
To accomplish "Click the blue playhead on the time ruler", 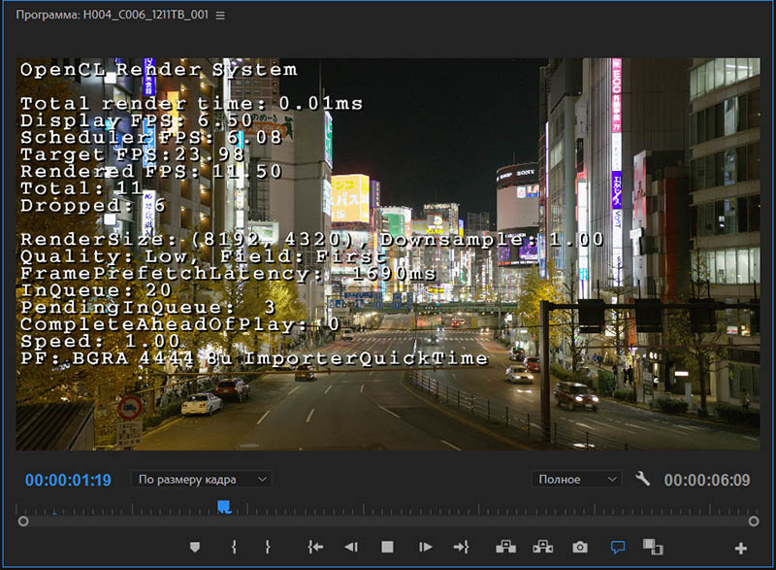I will click(x=224, y=507).
